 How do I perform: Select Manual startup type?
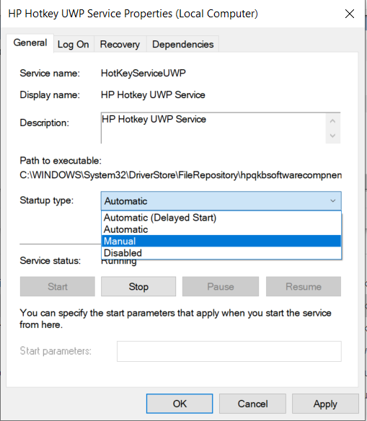coord(221,241)
